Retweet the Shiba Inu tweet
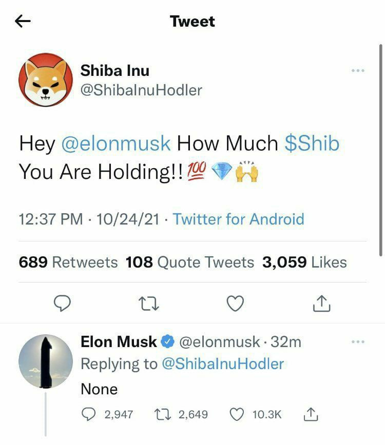Screen dimensions: 385x445 148,304
